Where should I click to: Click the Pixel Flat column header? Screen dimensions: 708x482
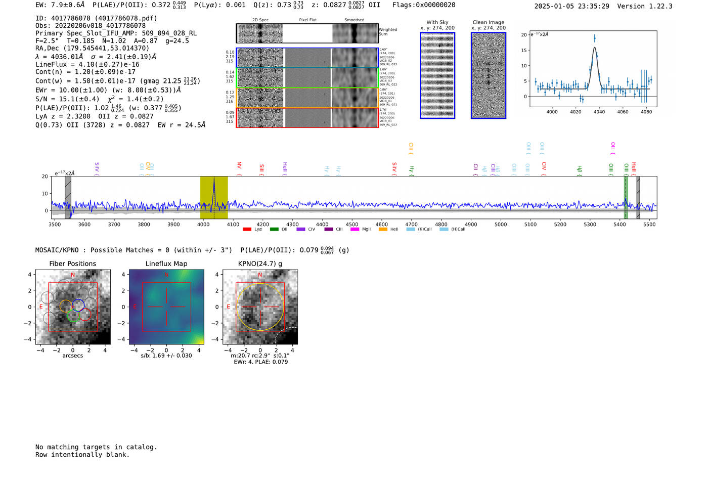(307, 20)
